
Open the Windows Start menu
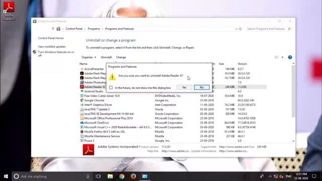[6, 176]
